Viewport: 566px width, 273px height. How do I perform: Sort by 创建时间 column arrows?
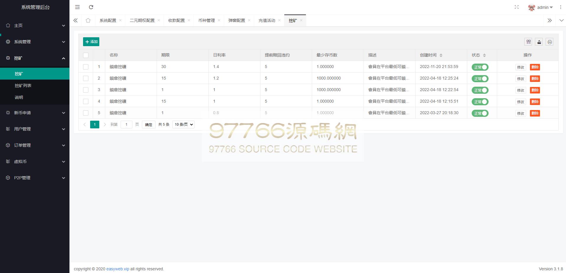tap(441, 55)
